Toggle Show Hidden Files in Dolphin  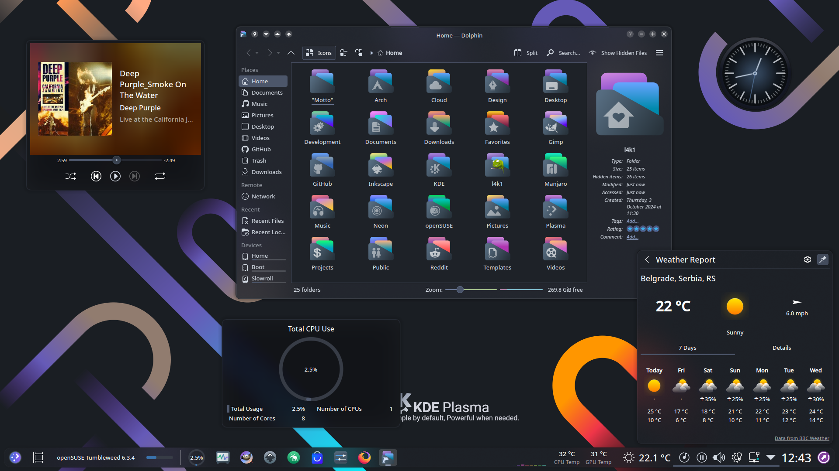click(617, 53)
